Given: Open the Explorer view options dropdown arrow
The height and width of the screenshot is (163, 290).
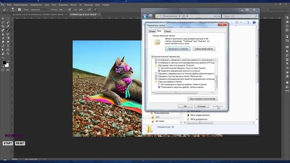Looking at the screenshot, I should click(241, 22).
